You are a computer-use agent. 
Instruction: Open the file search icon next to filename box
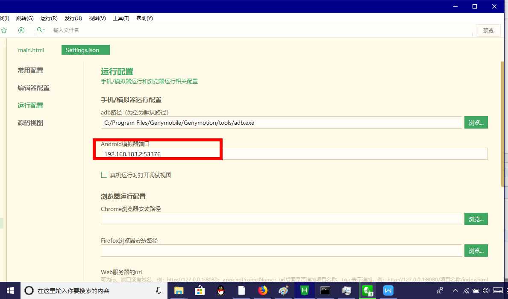click(x=39, y=30)
